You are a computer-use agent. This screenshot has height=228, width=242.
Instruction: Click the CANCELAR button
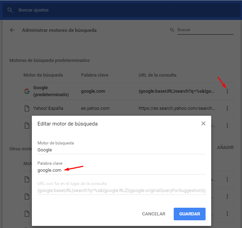(153, 214)
